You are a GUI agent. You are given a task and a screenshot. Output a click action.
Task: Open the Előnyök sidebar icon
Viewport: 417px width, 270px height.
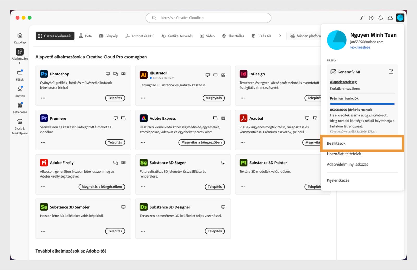point(20,89)
